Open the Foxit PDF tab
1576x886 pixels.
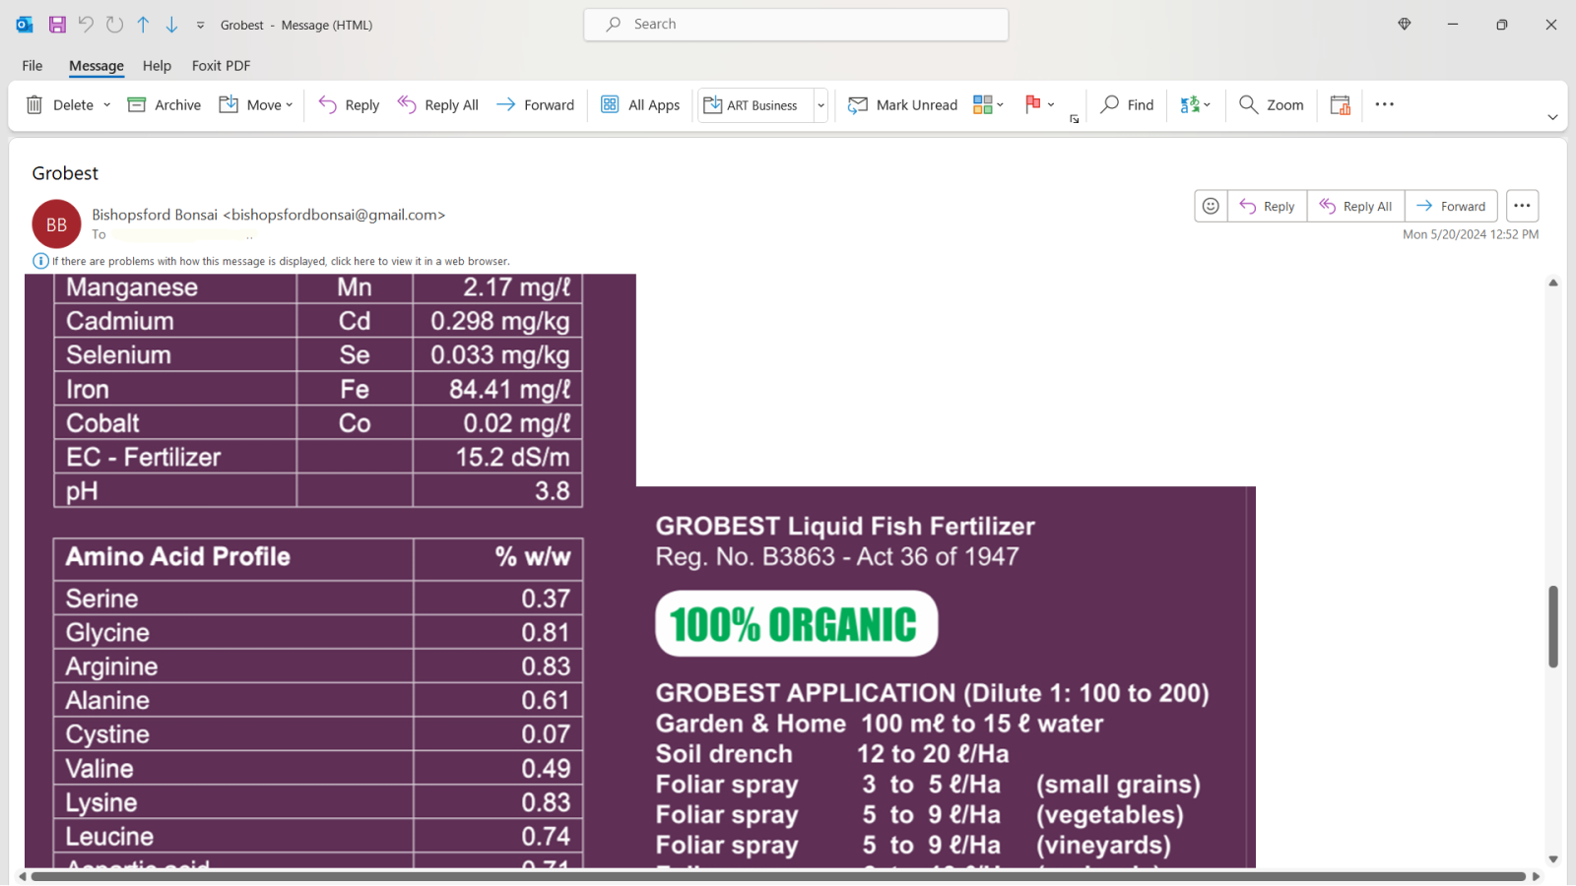pyautogui.click(x=221, y=66)
